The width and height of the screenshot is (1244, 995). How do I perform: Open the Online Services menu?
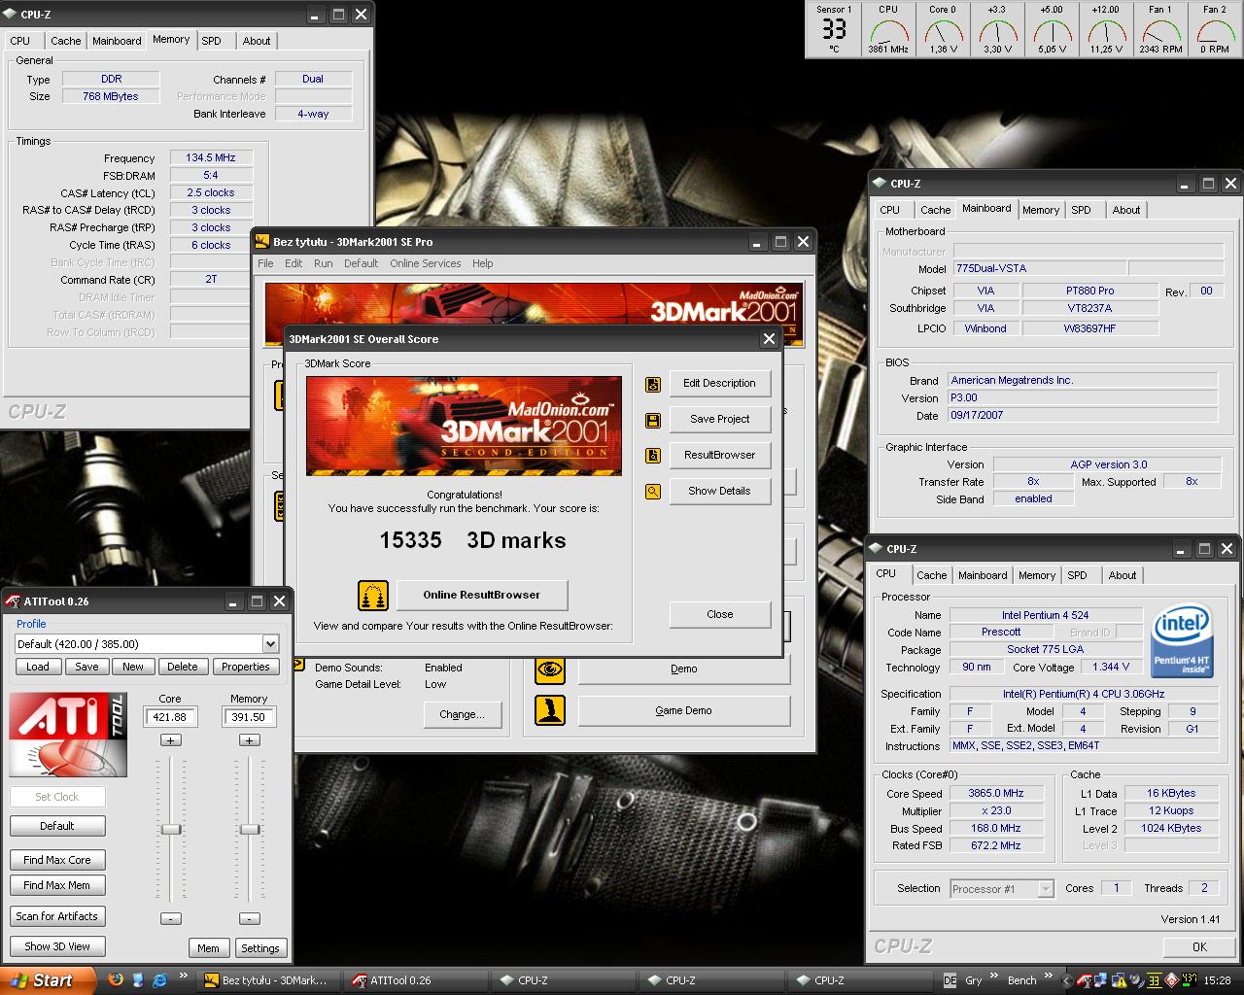pyautogui.click(x=426, y=263)
